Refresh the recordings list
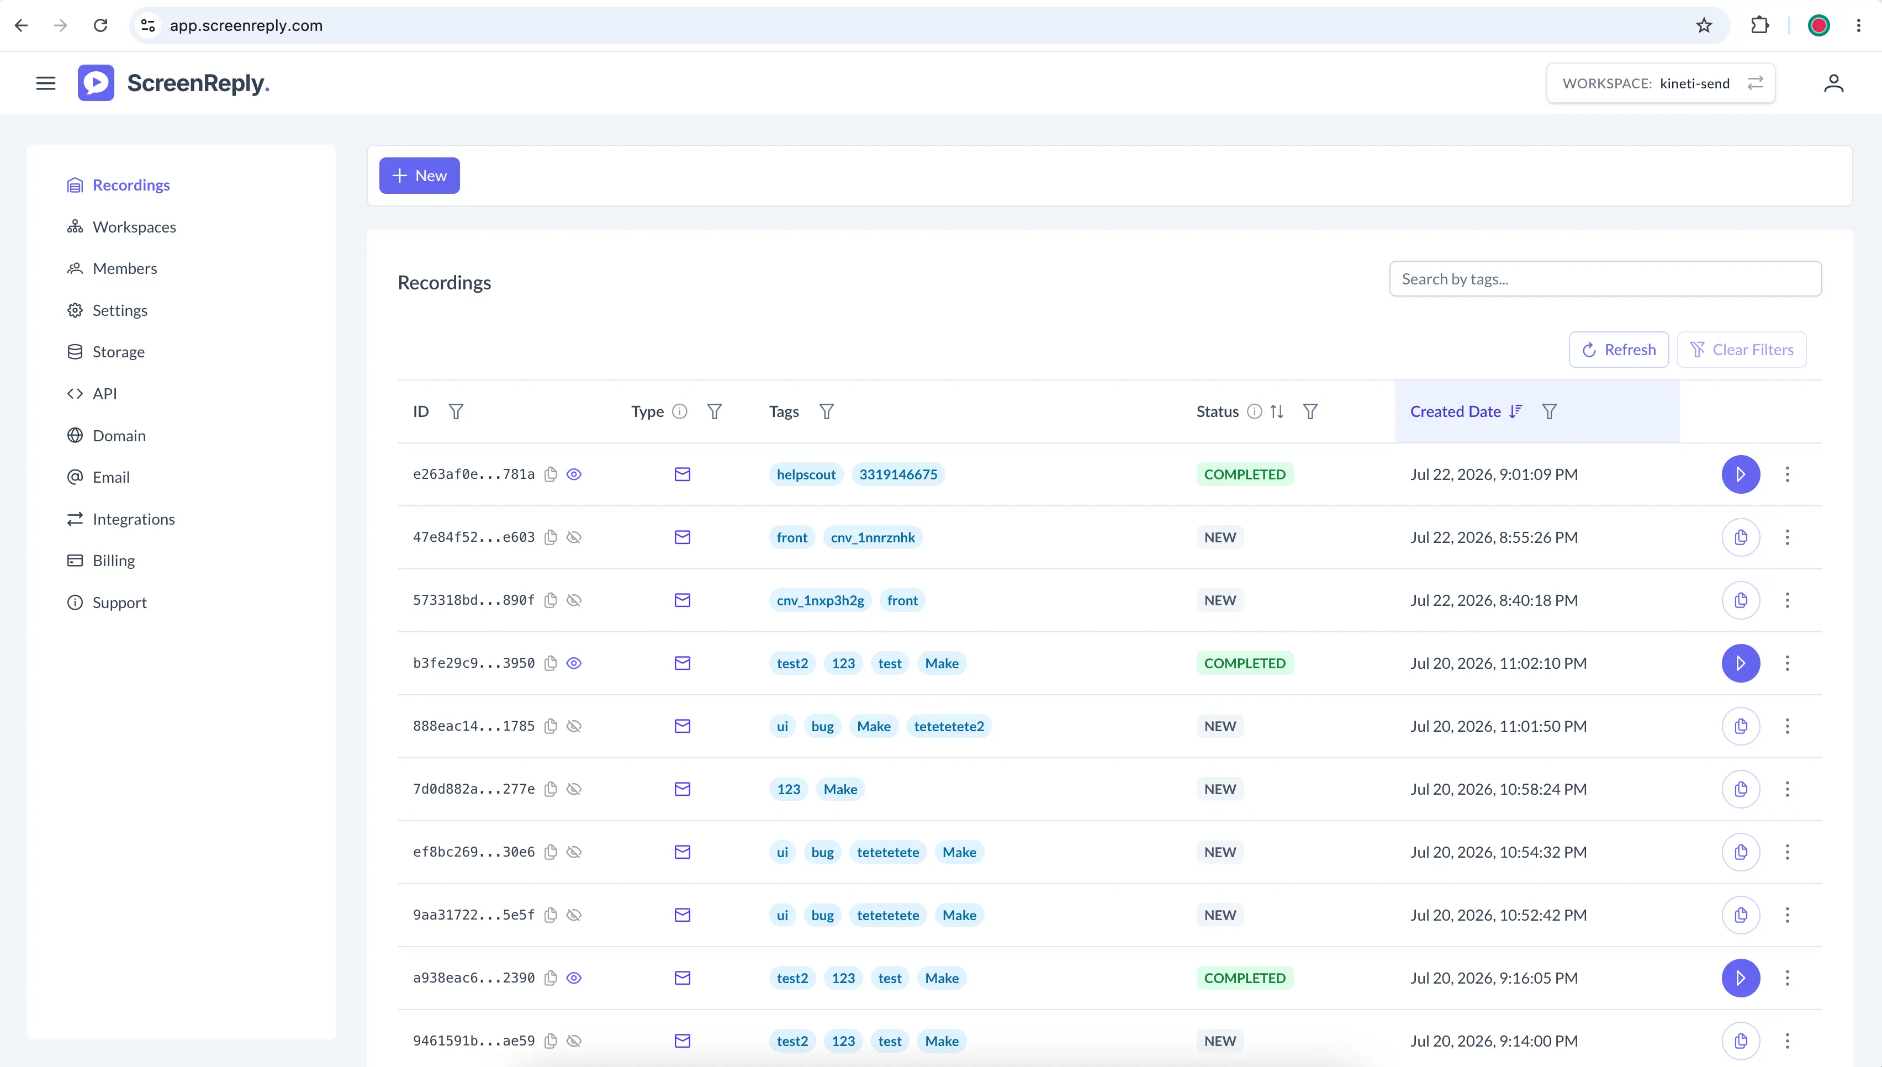This screenshot has height=1067, width=1882. coord(1618,350)
